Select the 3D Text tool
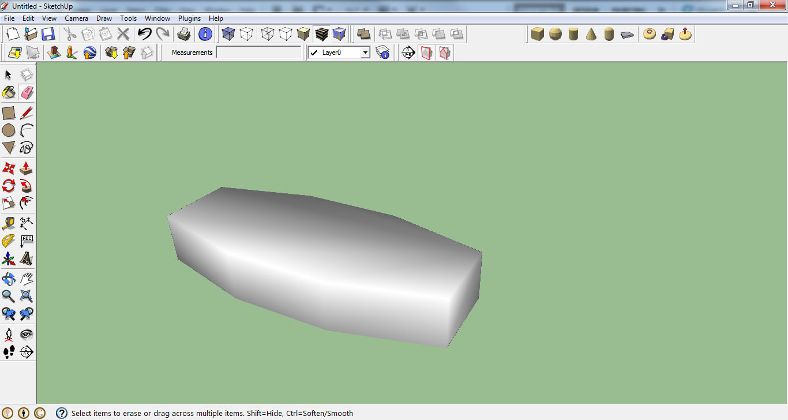This screenshot has width=788, height=420. pyautogui.click(x=27, y=258)
